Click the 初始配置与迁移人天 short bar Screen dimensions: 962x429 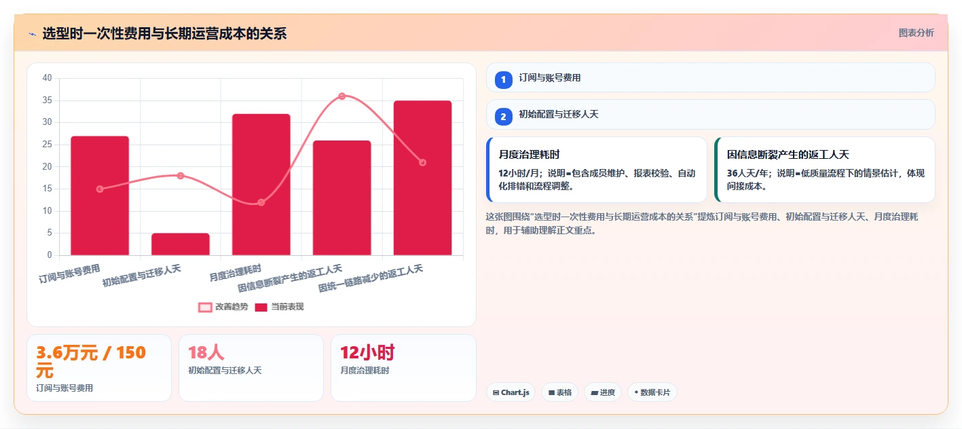click(181, 244)
